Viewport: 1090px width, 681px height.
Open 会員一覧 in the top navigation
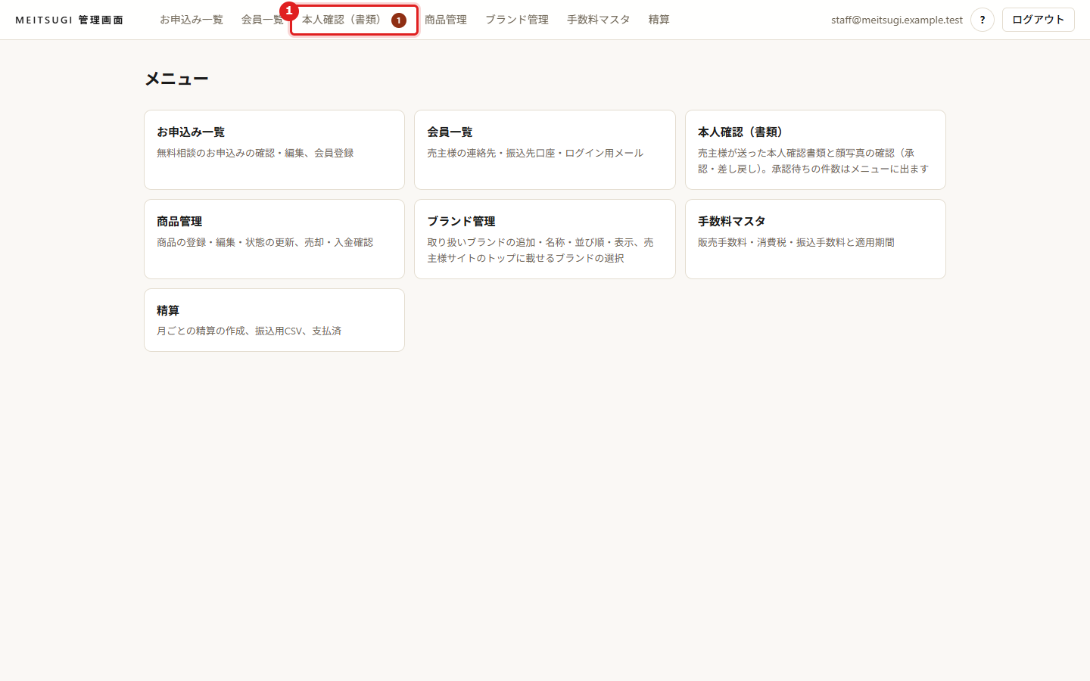pos(262,20)
